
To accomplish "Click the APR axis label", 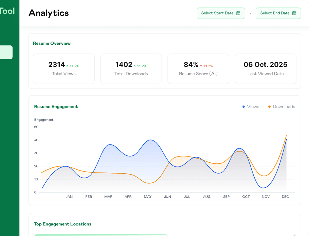I will coord(128,197).
